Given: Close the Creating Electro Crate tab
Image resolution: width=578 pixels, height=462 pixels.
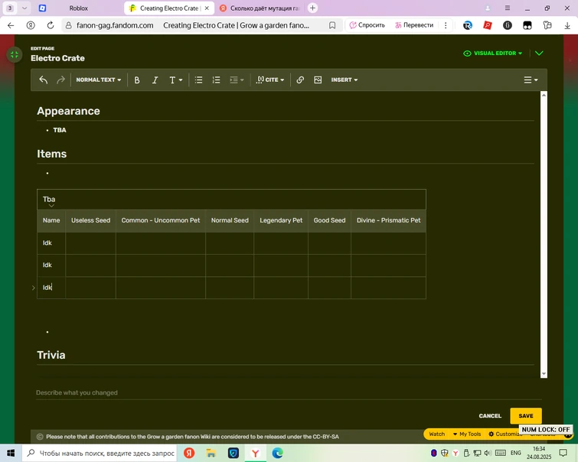Looking at the screenshot, I should 207,8.
